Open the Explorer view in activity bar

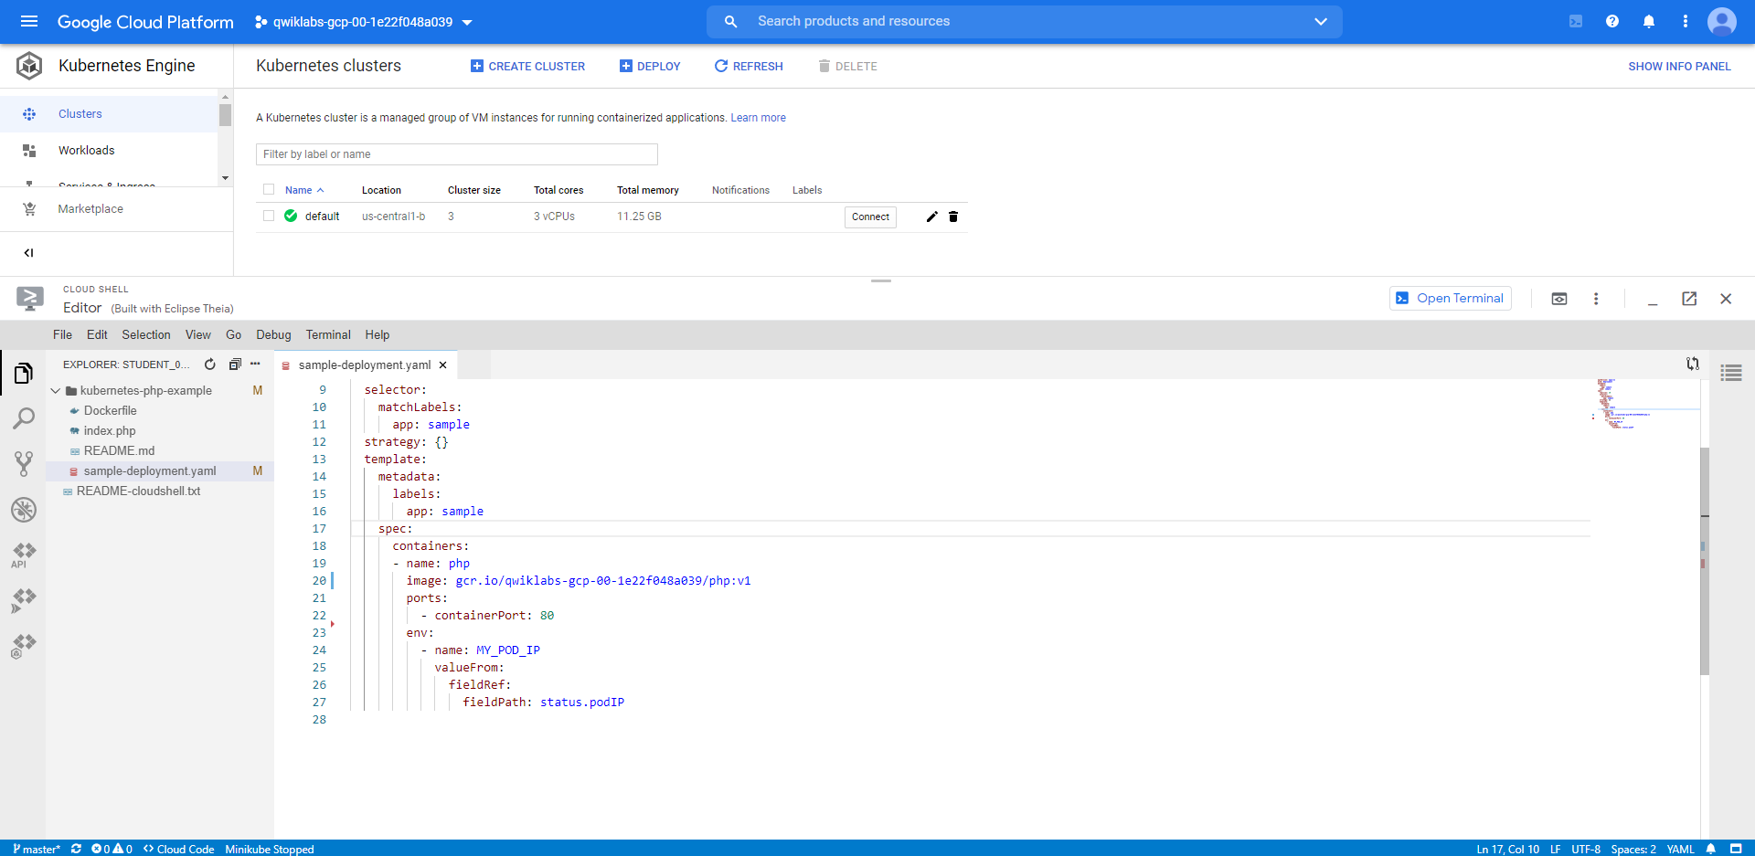pos(24,373)
